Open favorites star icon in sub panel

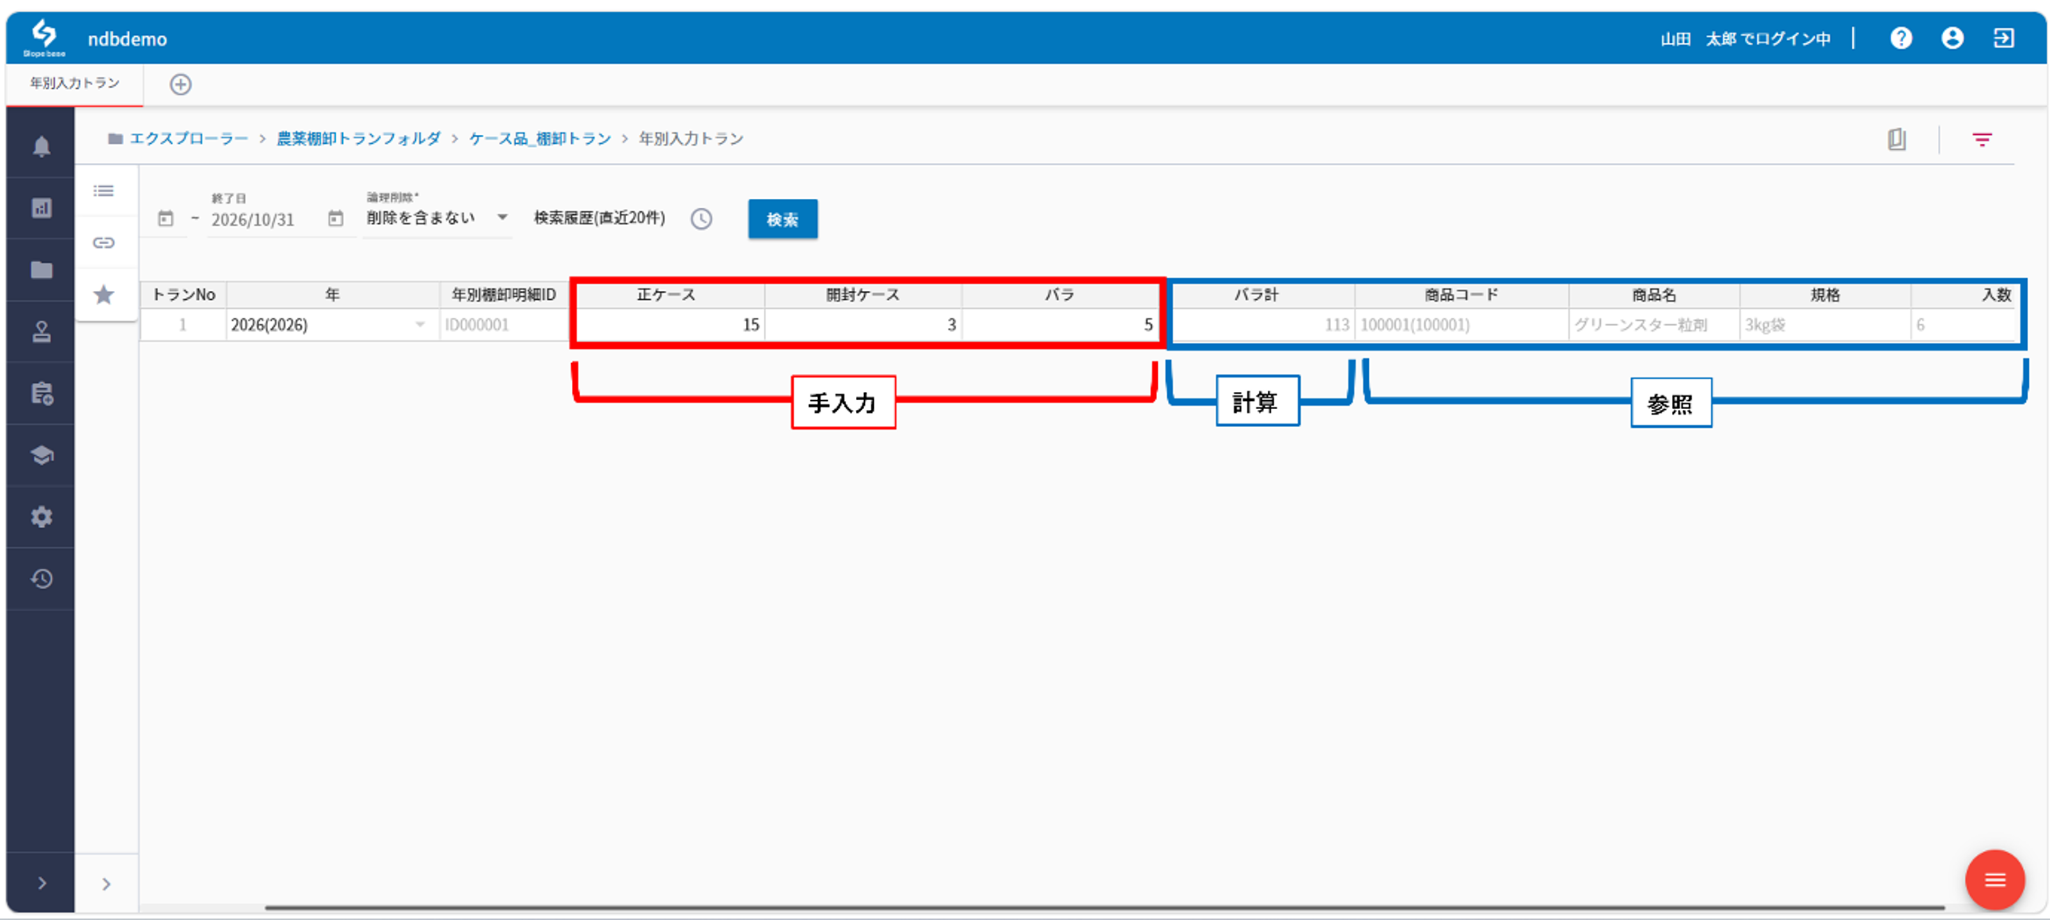(x=104, y=295)
